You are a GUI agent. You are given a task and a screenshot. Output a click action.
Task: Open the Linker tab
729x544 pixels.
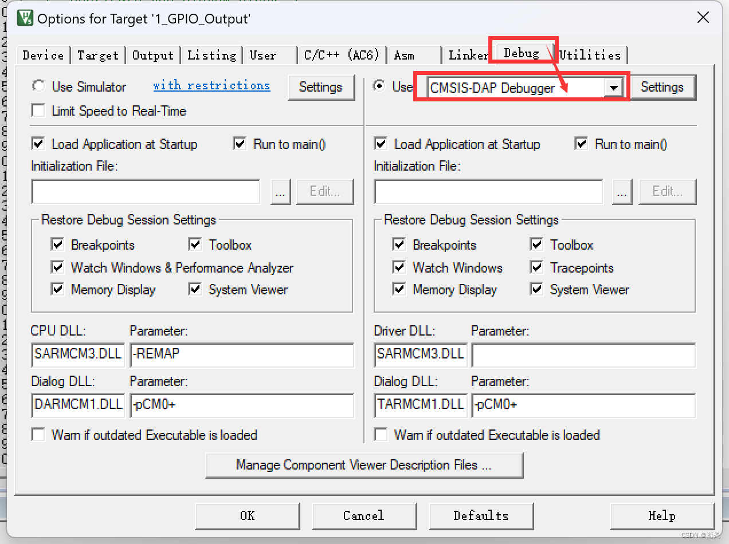click(468, 56)
